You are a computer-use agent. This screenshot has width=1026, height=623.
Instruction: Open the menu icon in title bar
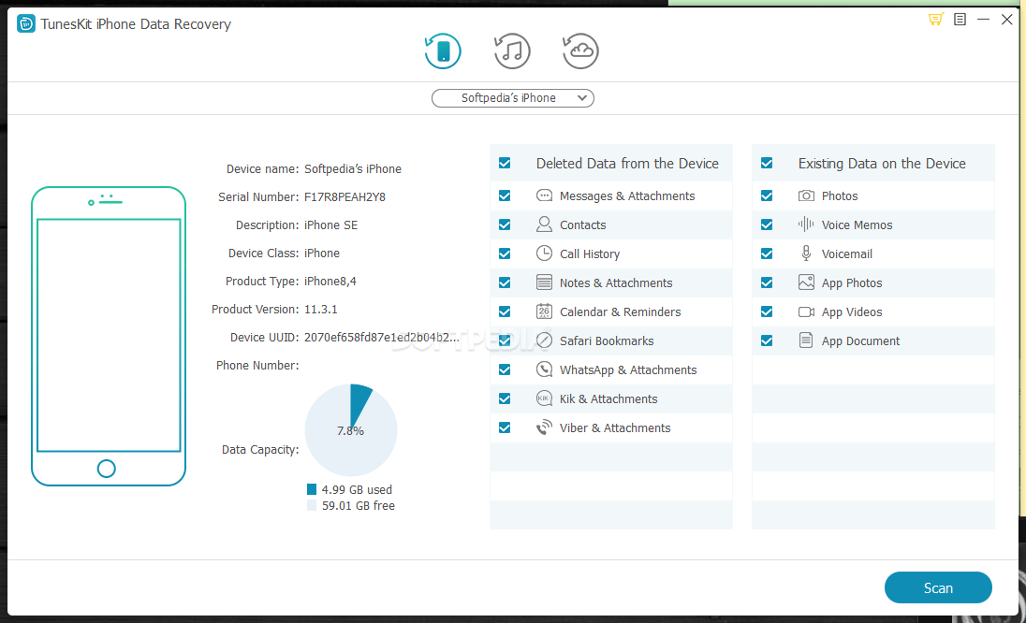960,20
